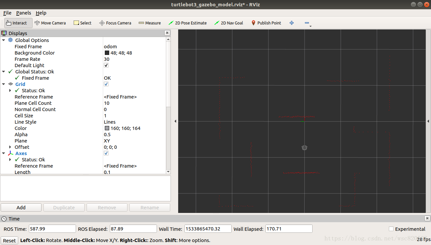Image resolution: width=431 pixels, height=245 pixels.
Task: Click the Wall Elapsed field
Action: [289, 229]
